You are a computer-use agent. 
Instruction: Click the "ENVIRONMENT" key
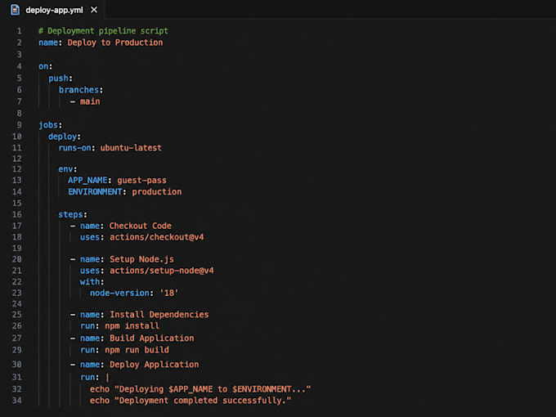pyautogui.click(x=95, y=192)
